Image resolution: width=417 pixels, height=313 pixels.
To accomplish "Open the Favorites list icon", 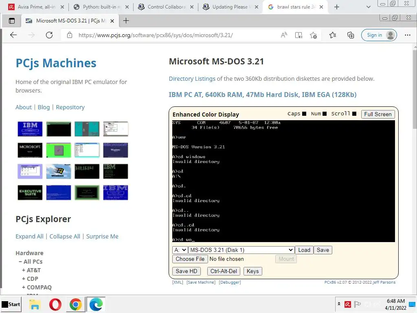I will [x=332, y=35].
